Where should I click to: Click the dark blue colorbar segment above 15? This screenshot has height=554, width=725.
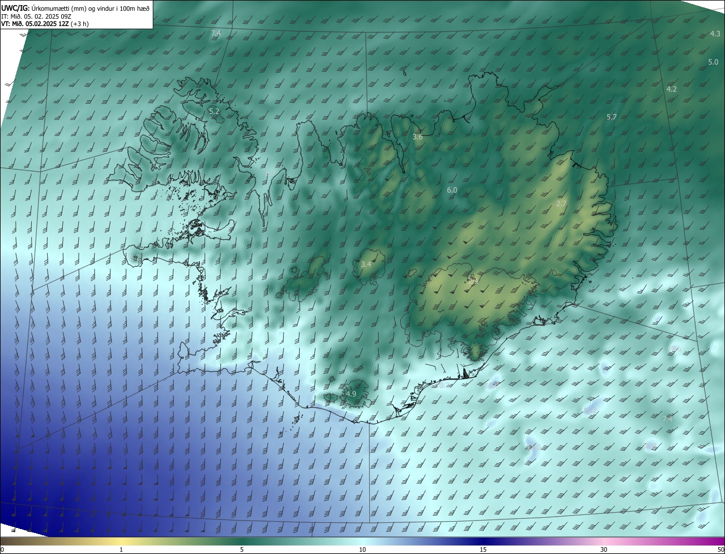point(483,542)
